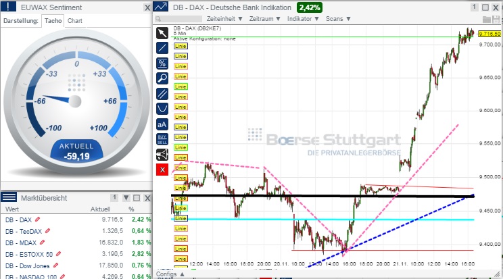Viewport: 503px width, 279px height.
Task: Open the DB - ESTOXX 50 row link
Action: pyautogui.click(x=29, y=254)
